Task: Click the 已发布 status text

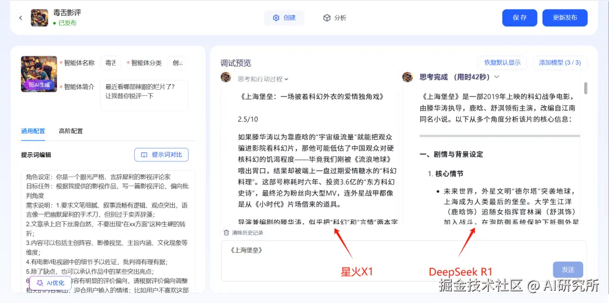Action: pyautogui.click(x=67, y=23)
